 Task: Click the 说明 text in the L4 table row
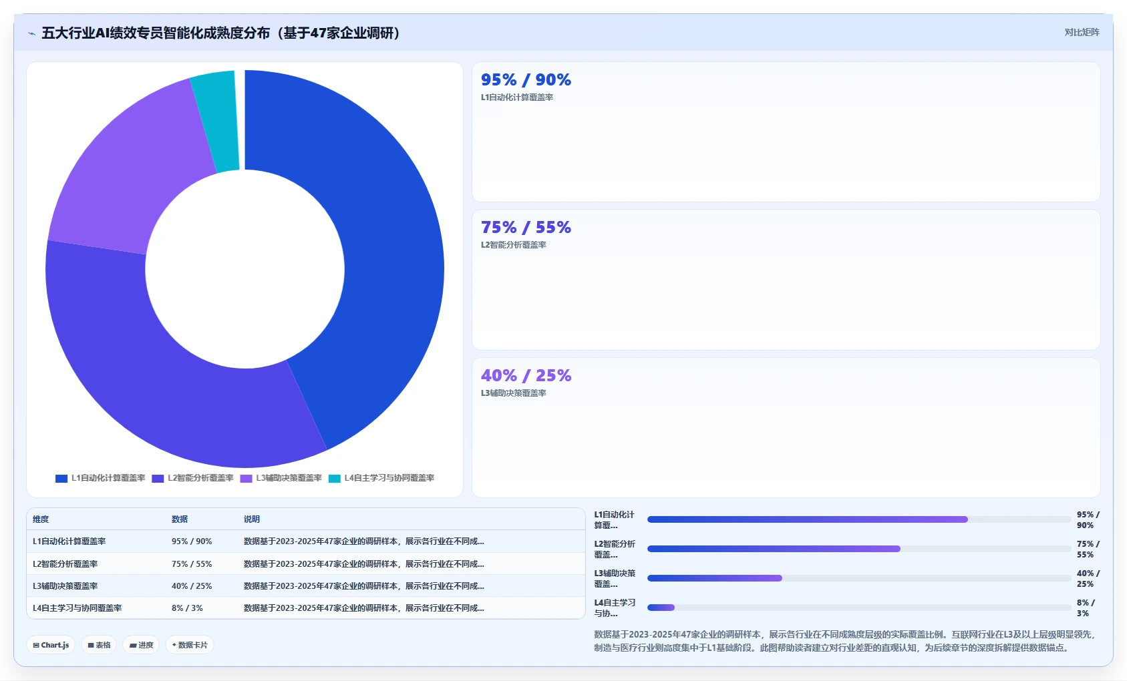point(364,608)
